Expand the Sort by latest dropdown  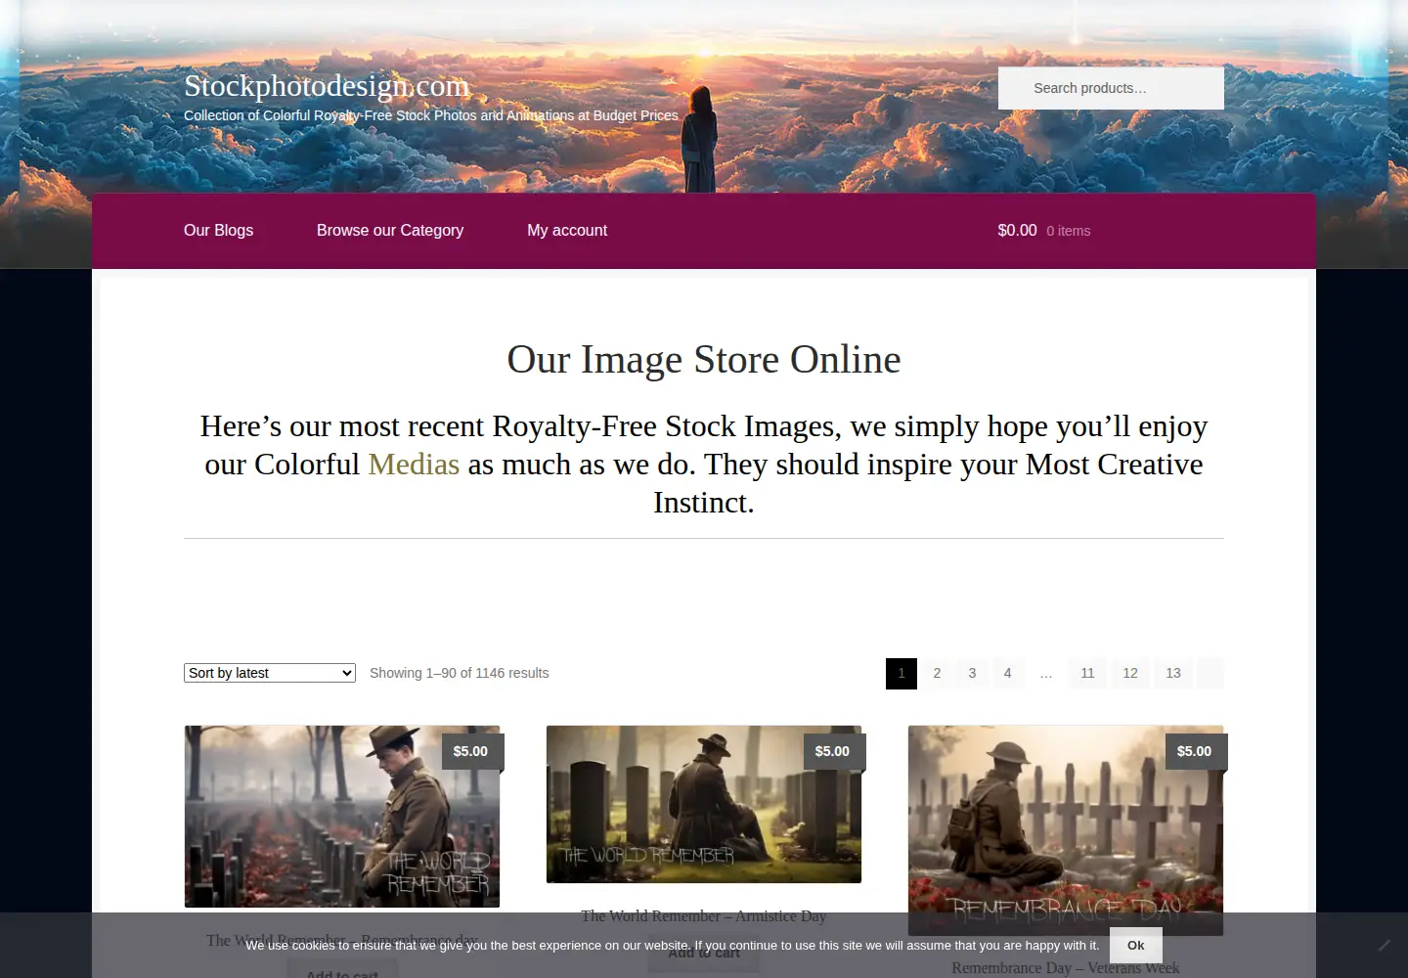tap(270, 673)
